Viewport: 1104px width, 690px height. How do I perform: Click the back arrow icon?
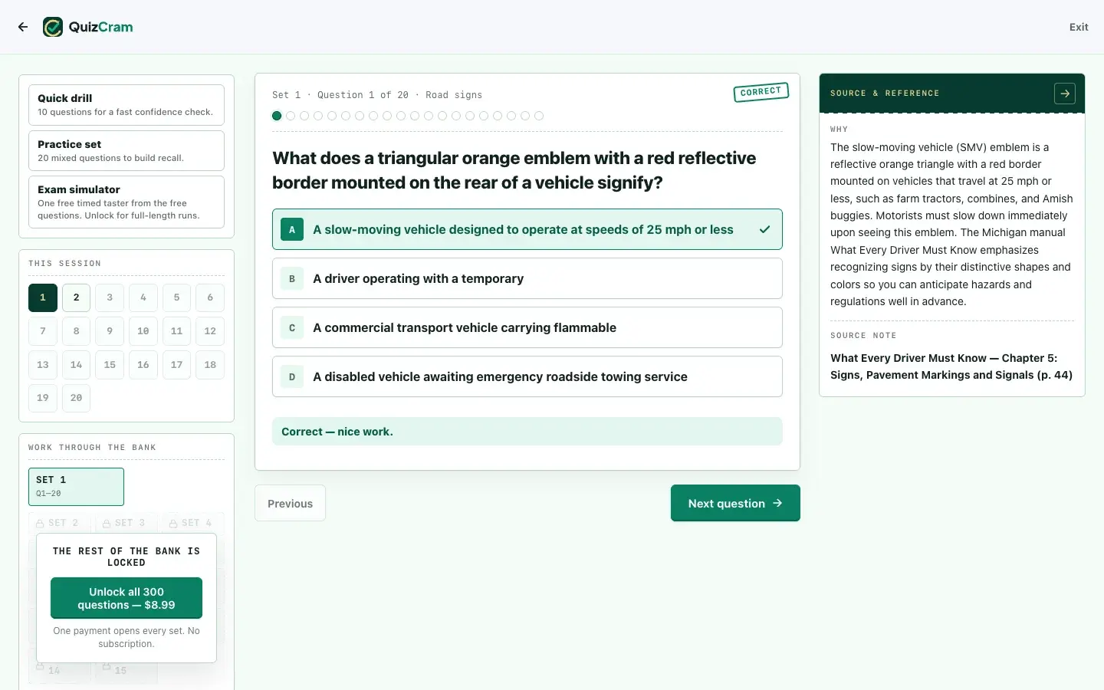click(x=23, y=27)
